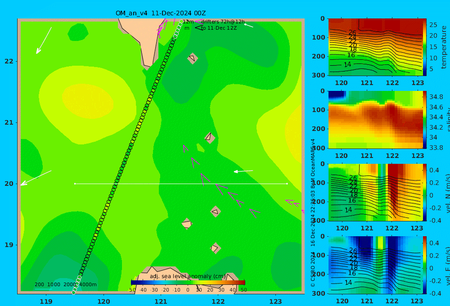The width and height of the screenshot is (450, 306).
Task: Click the west endpoint dot of the white section line
Action: click(x=75, y=184)
